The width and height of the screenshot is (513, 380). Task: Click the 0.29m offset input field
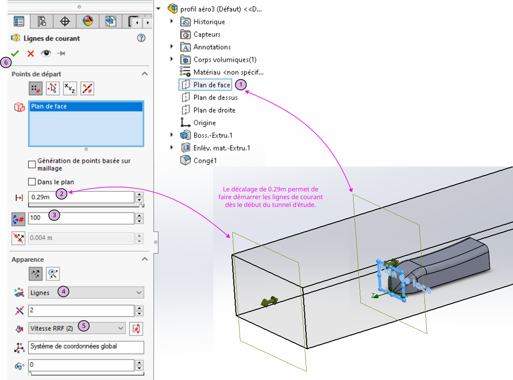coord(80,197)
